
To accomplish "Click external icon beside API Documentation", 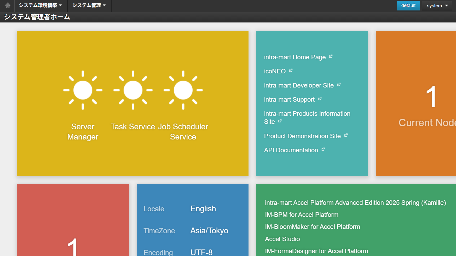I will [x=323, y=149].
